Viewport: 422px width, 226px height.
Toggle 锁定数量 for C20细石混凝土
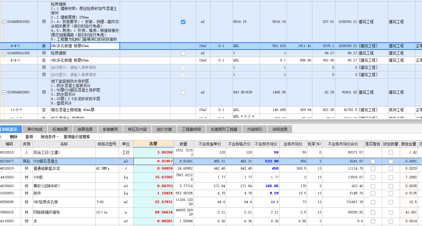click(x=391, y=161)
